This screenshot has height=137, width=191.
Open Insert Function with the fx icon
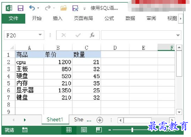[x=92, y=35]
